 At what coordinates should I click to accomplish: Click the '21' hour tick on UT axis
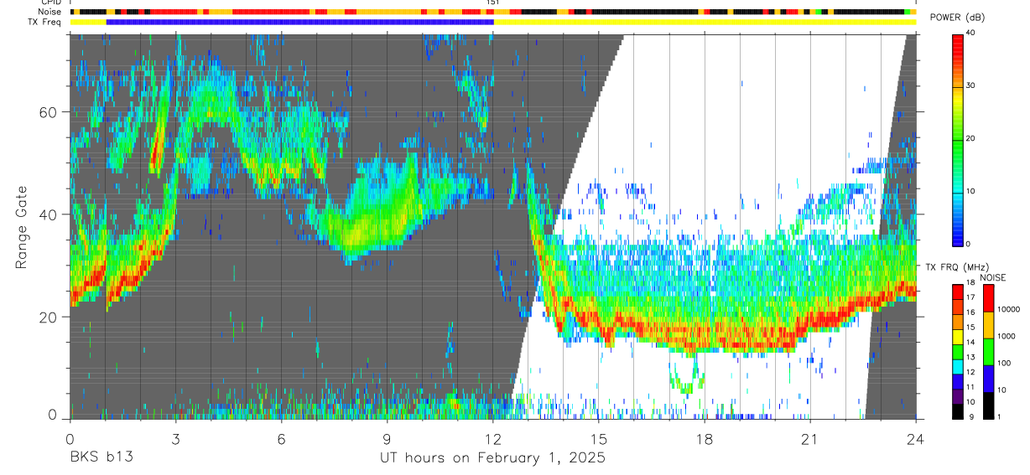point(810,438)
